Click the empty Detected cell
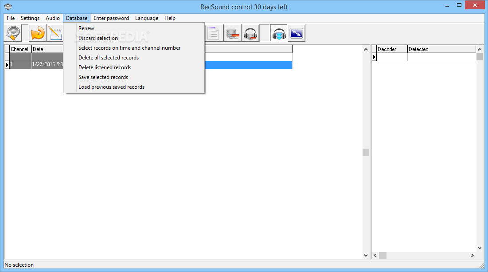Viewport: 488px width, 272px height. click(441, 57)
